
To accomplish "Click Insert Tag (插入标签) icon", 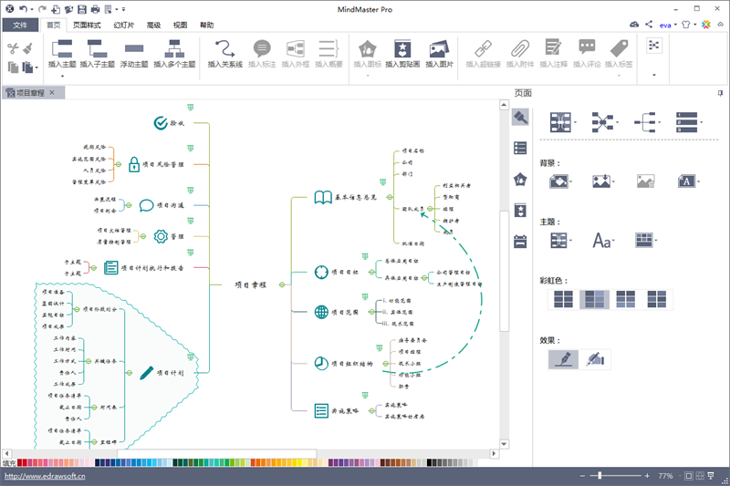I will click(x=620, y=48).
